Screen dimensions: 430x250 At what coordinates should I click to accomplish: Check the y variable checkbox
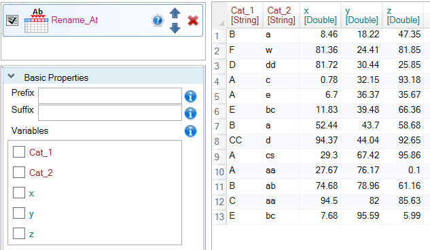(19, 213)
